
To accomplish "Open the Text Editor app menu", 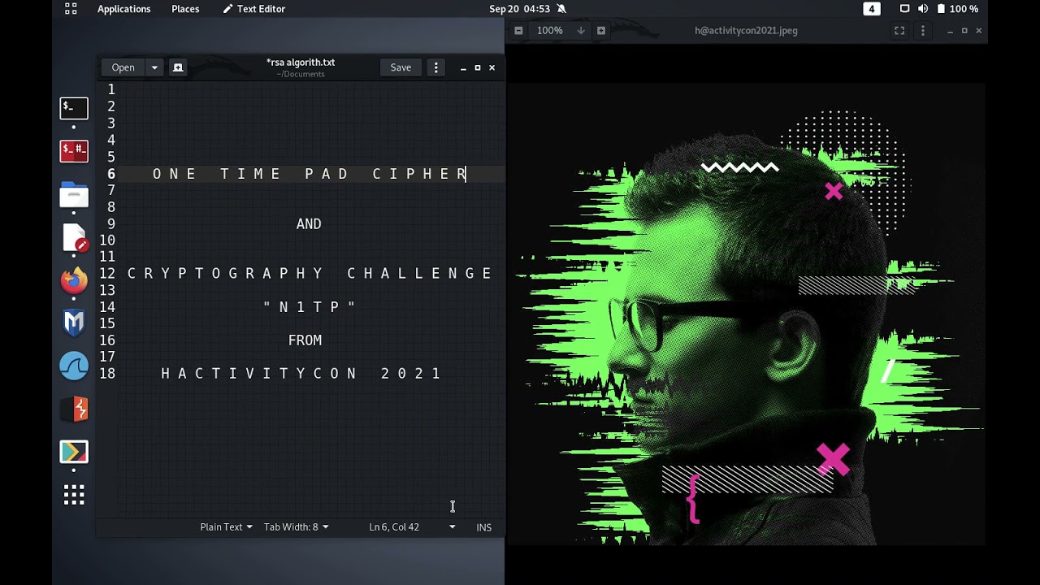I will (x=254, y=9).
